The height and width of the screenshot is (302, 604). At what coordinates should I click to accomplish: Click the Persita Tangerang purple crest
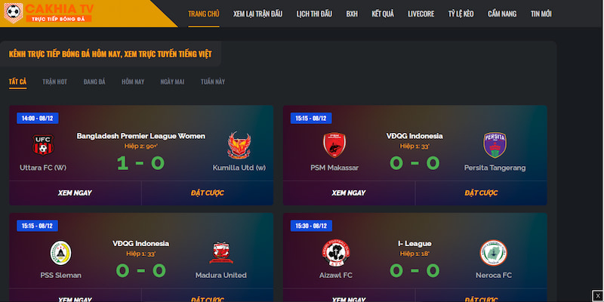point(495,145)
